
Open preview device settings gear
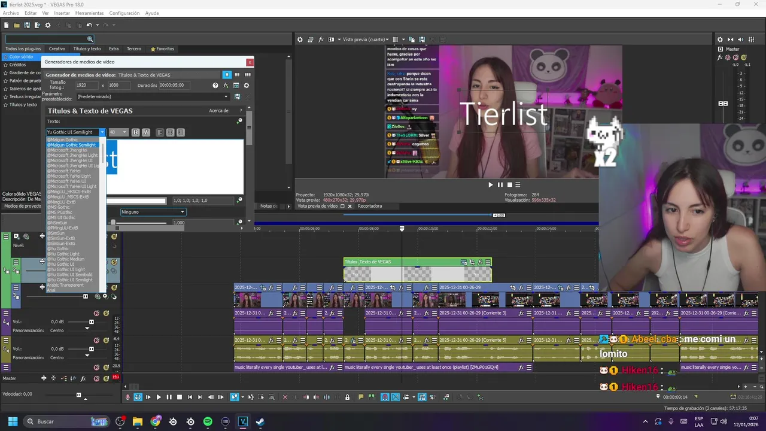pos(300,40)
